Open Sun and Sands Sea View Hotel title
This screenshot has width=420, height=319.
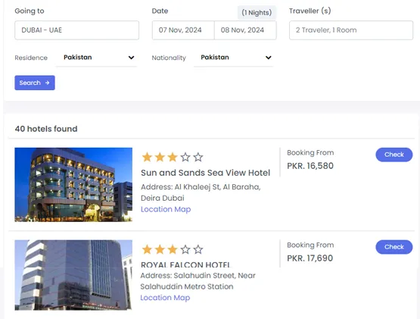click(x=205, y=173)
